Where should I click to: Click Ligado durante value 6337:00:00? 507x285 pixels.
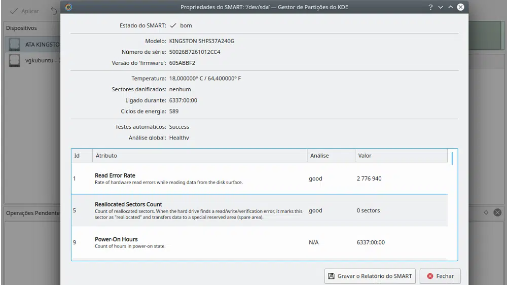[x=183, y=100]
